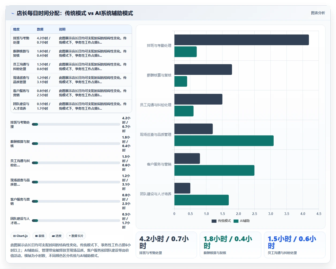Select the 薪酬核算与复核 table row
This screenshot has width=336, height=269.
71,53
